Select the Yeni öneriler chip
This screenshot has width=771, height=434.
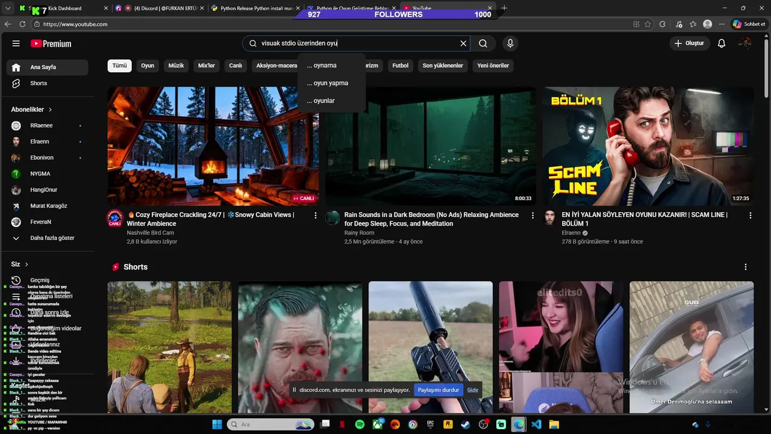(493, 66)
